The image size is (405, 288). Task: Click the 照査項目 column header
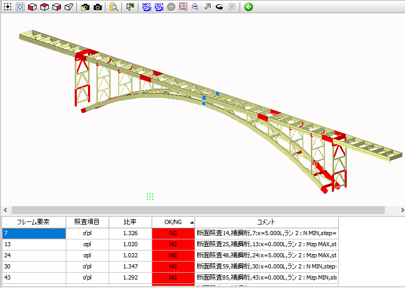[87, 222]
